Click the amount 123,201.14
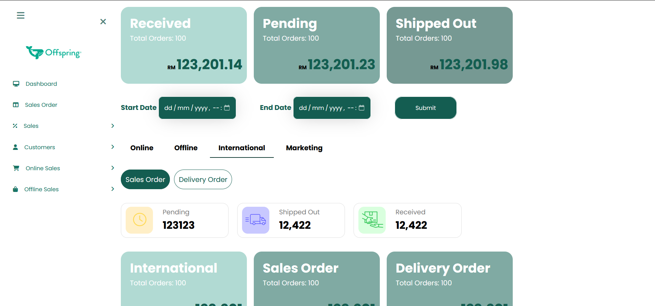Image resolution: width=655 pixels, height=306 pixels. 209,64
